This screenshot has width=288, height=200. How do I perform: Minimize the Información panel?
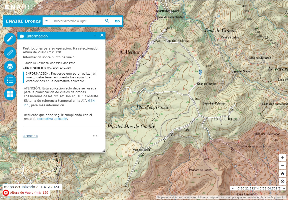(95, 36)
